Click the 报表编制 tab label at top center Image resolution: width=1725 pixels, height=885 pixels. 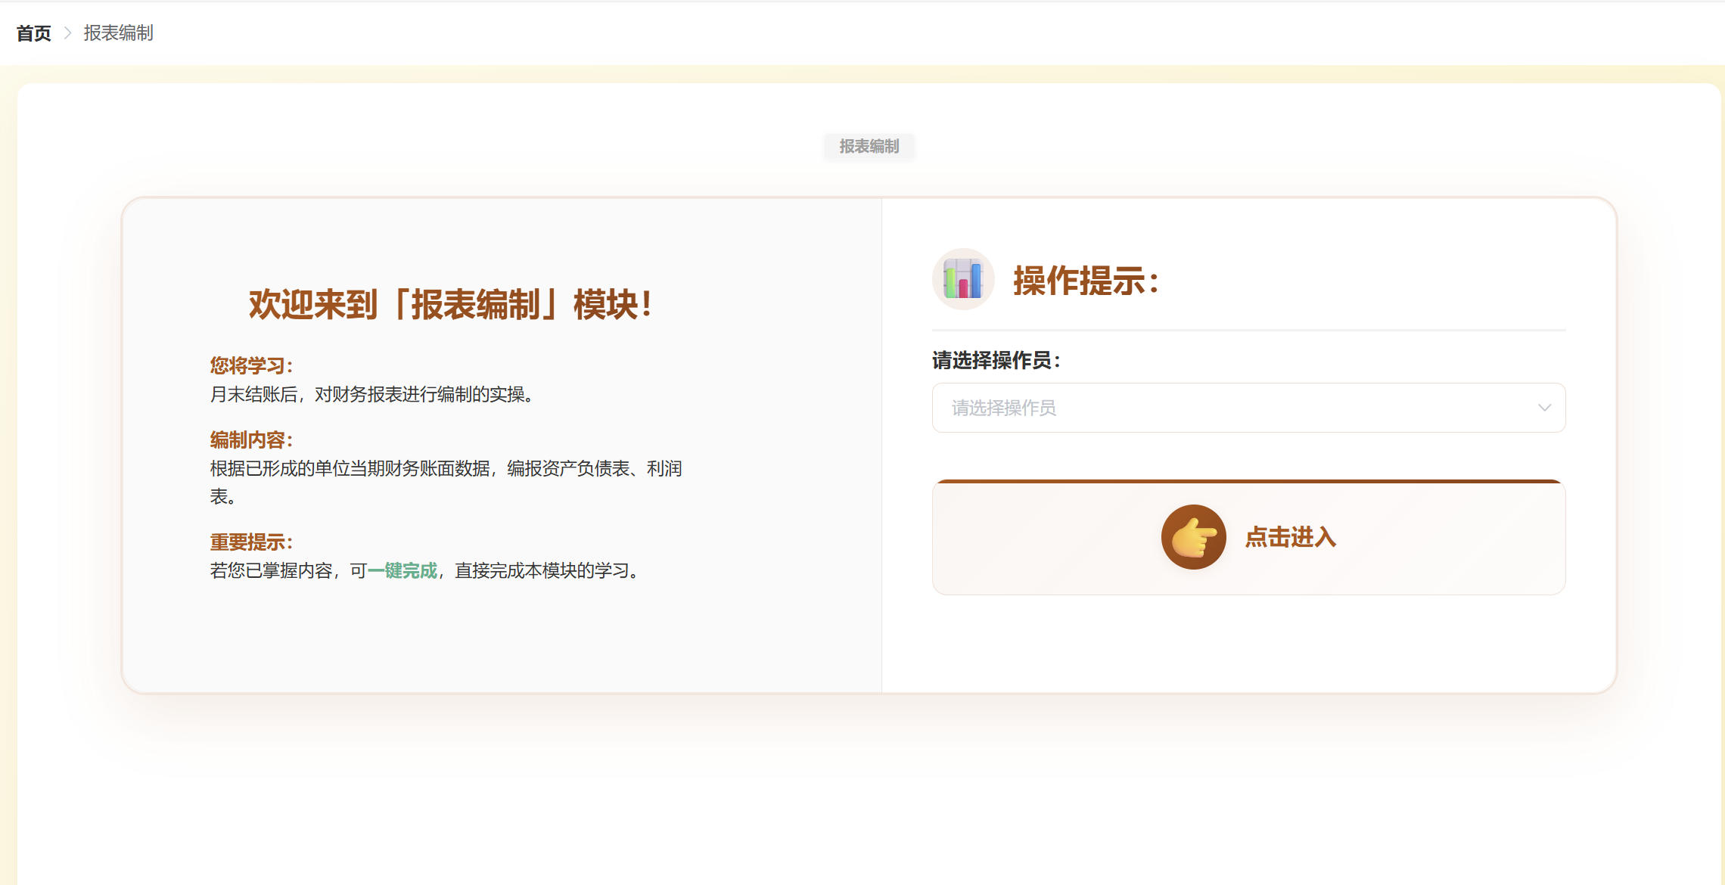[x=868, y=146]
